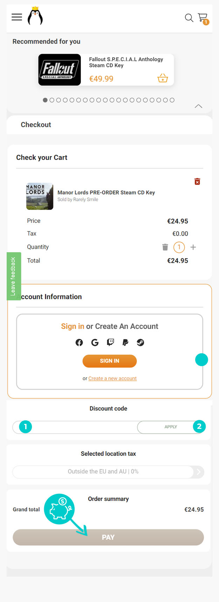Image resolution: width=219 pixels, height=602 pixels.
Task: Collapse the Recommended for you section
Action: point(198,106)
